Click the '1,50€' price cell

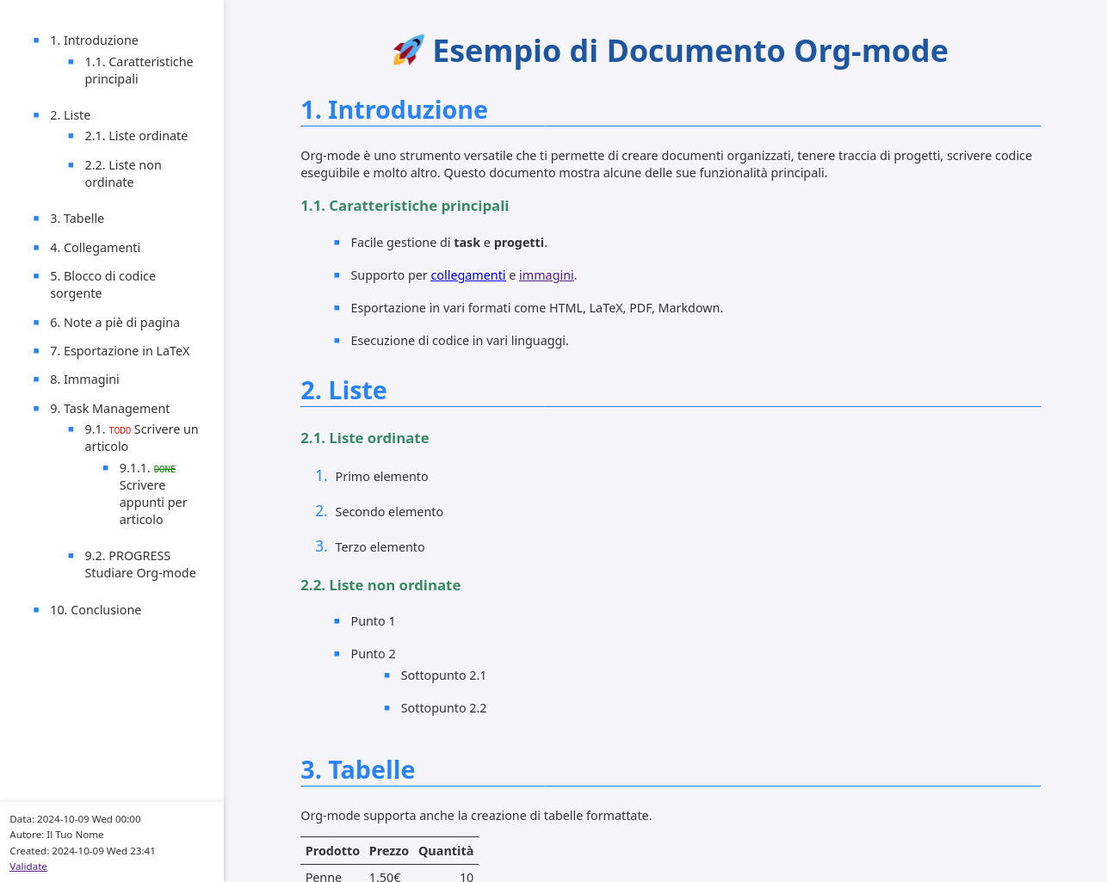click(x=385, y=877)
